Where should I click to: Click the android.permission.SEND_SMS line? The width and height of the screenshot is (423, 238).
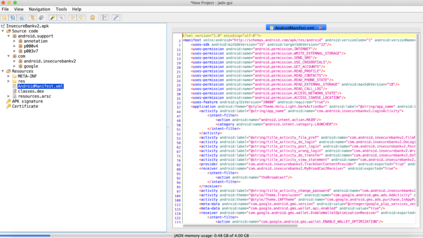coord(254,58)
